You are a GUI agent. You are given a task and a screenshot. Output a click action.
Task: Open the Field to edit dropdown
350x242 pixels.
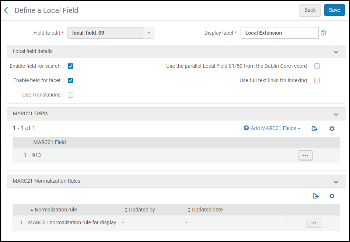[148, 33]
